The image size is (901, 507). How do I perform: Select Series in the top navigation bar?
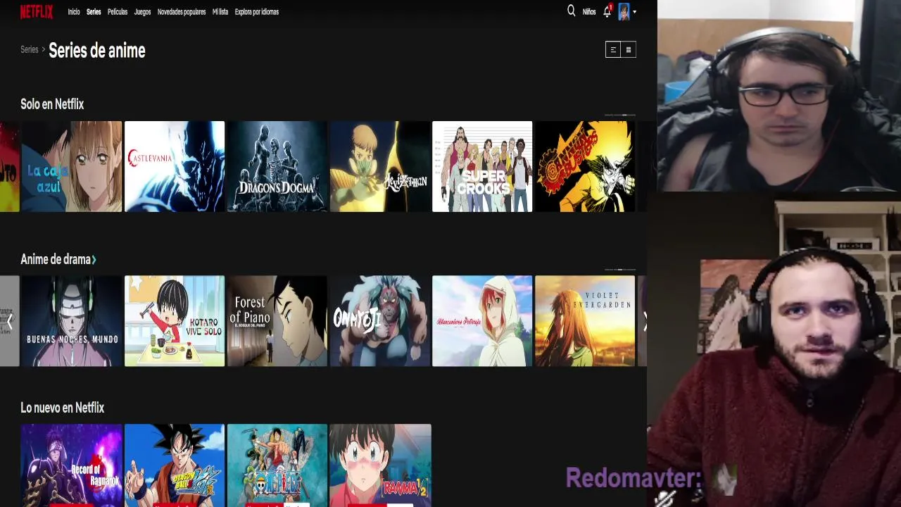coord(94,12)
